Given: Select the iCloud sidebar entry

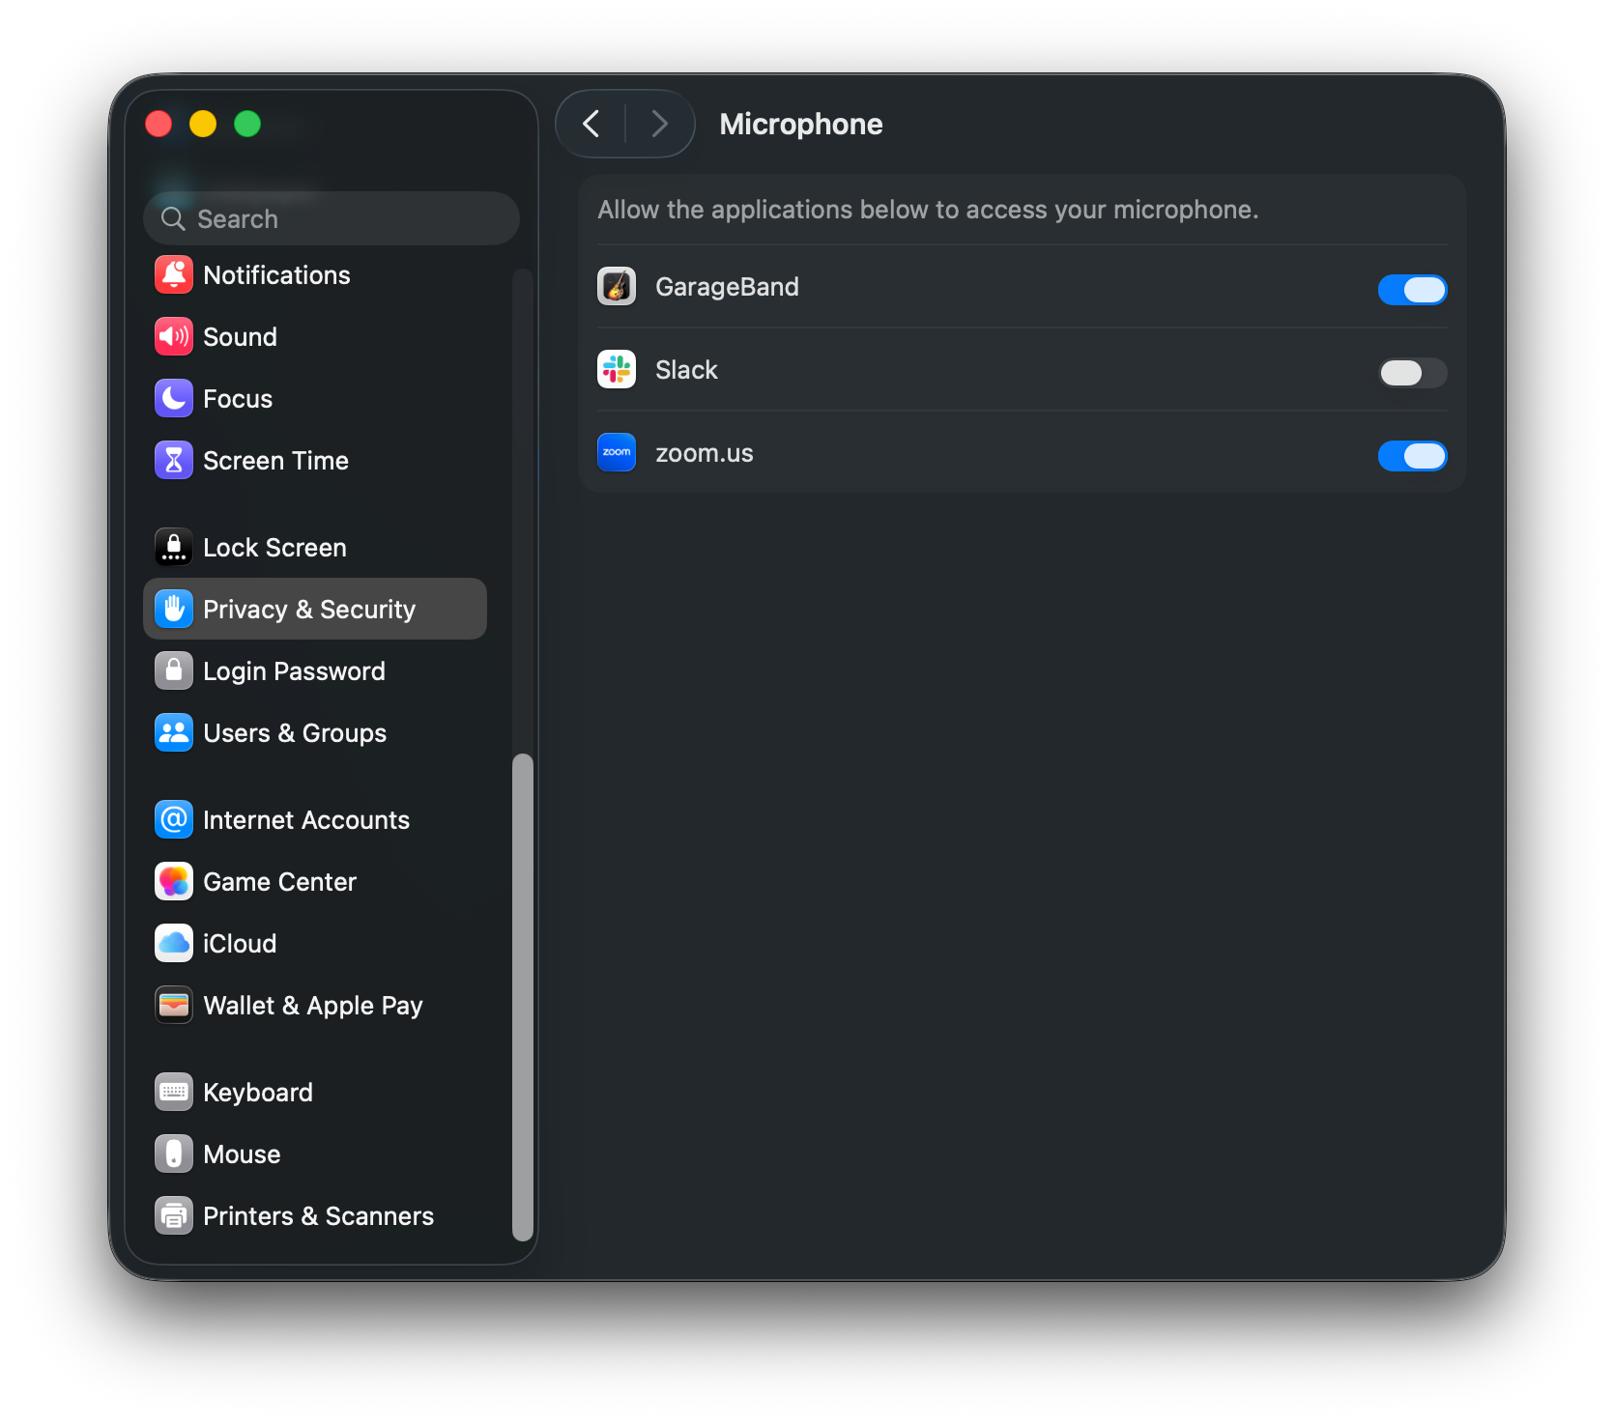Looking at the screenshot, I should [x=240, y=943].
